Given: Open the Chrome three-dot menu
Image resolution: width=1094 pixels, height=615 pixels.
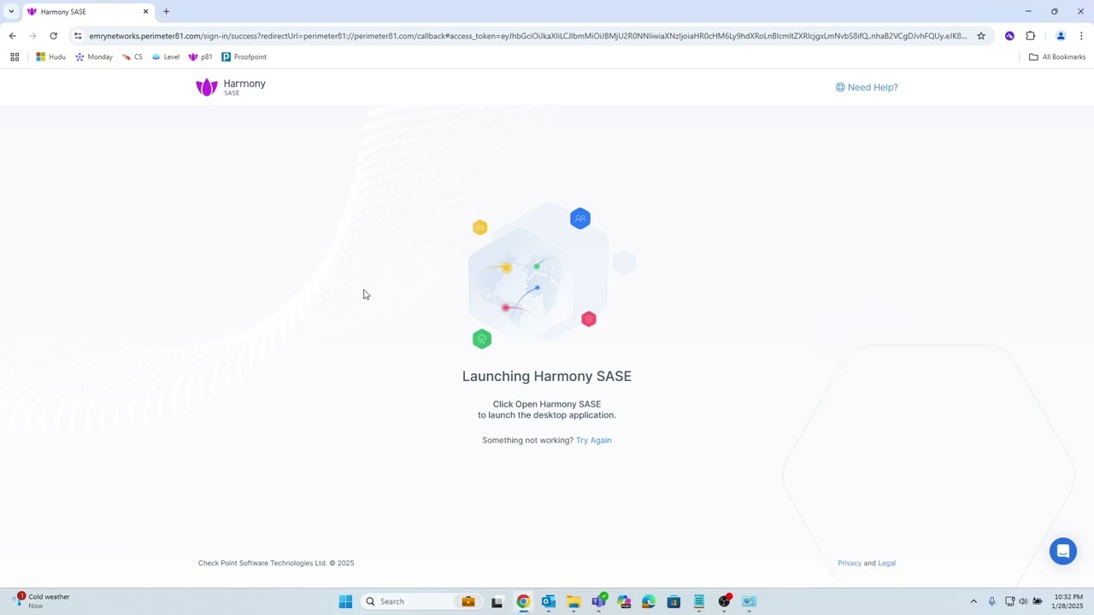Looking at the screenshot, I should coord(1081,36).
